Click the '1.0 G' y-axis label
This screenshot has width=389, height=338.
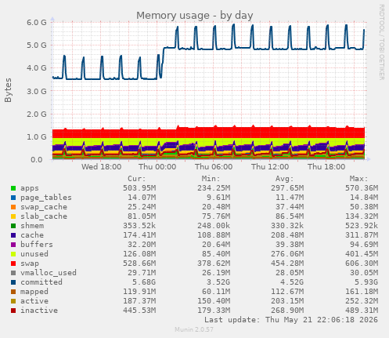tap(37, 137)
